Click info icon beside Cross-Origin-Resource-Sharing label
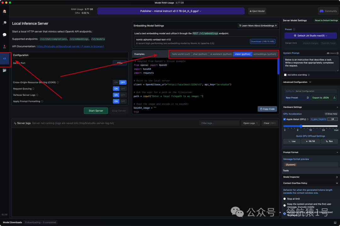340x226 pixels. pyautogui.click(x=58, y=82)
